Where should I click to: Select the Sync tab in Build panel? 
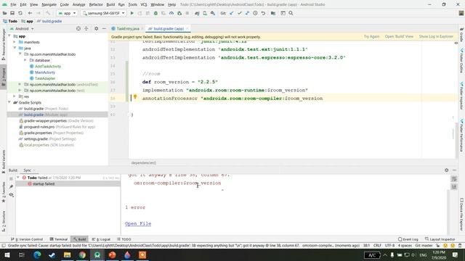click(x=28, y=170)
